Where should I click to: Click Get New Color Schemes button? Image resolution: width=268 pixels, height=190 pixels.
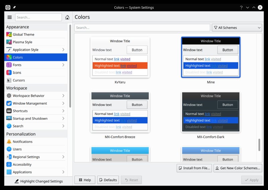coord(238,168)
